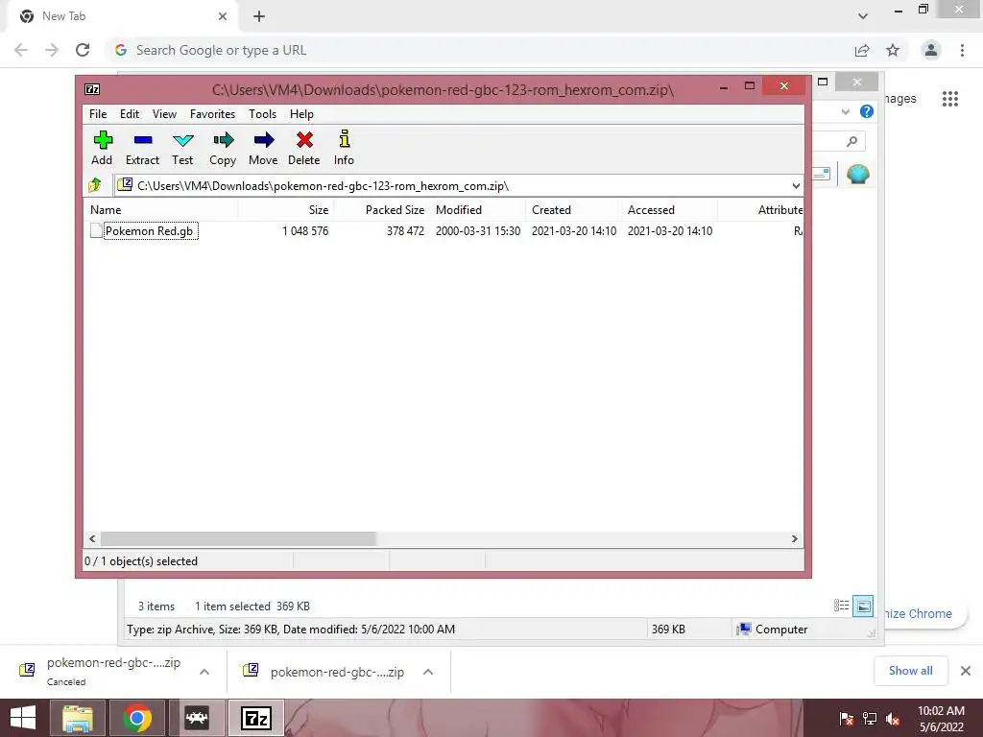Image resolution: width=983 pixels, height=737 pixels.
Task: Click the Chrome forward arrow
Action: [x=52, y=50]
